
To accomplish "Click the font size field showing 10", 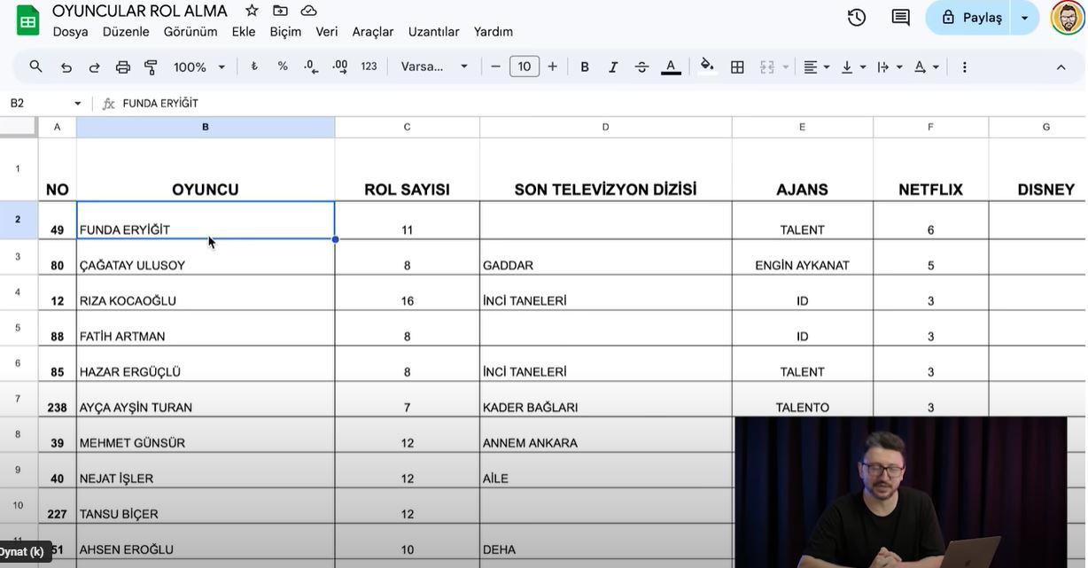I will pyautogui.click(x=525, y=66).
